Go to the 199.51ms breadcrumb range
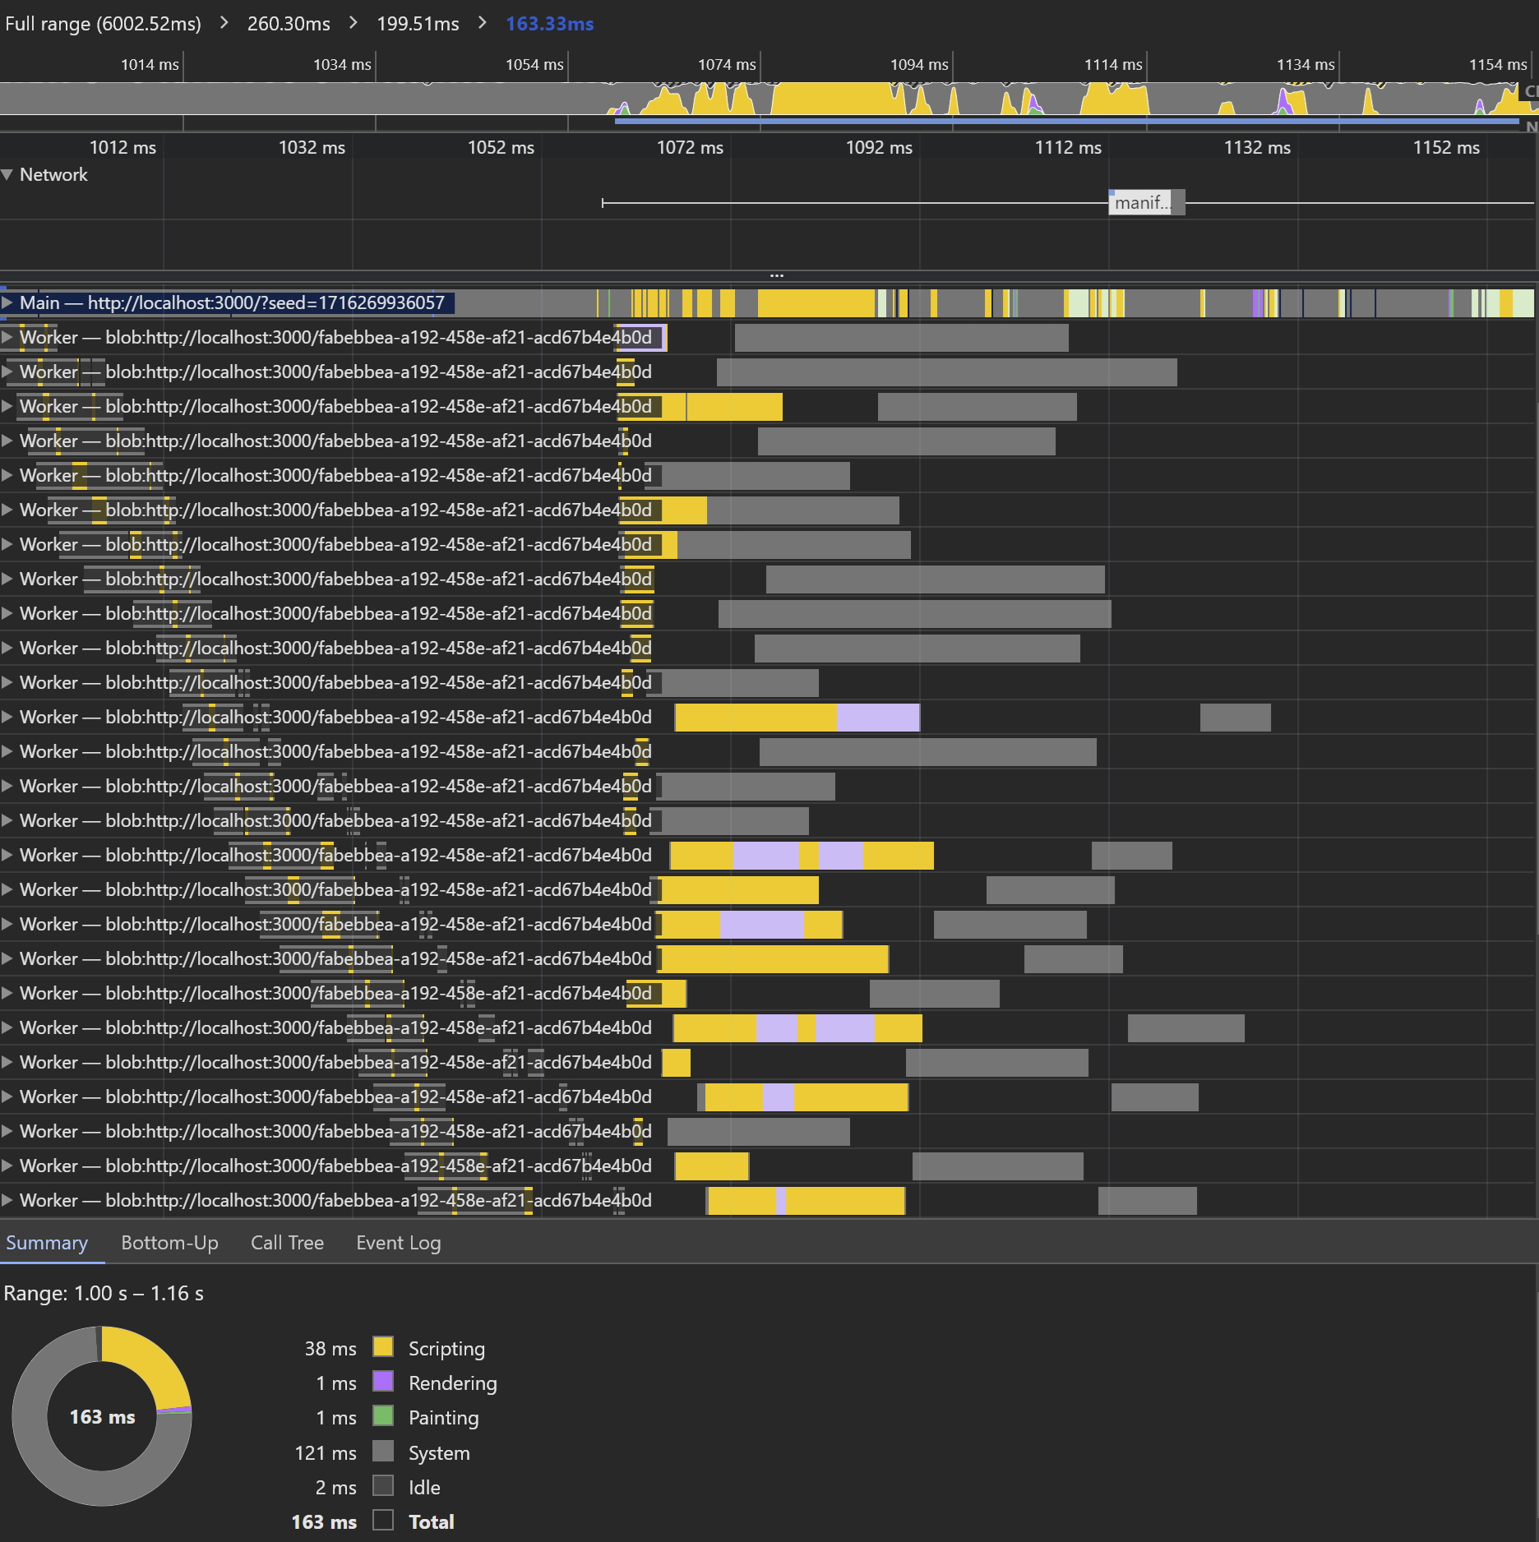 [418, 24]
